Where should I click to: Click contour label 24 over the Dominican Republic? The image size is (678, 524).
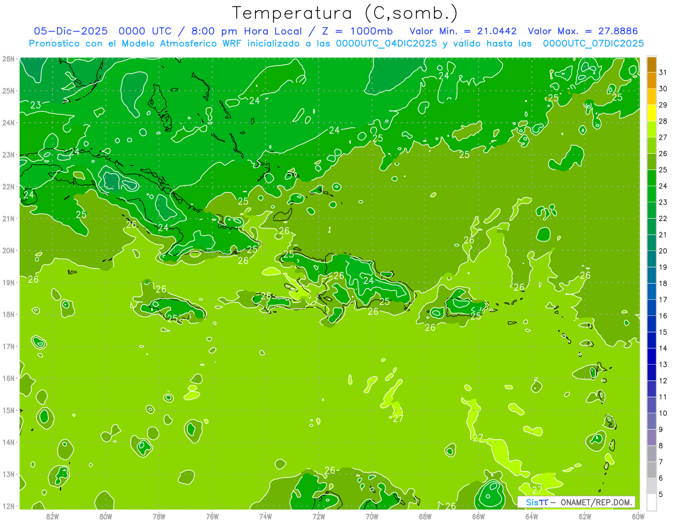click(x=368, y=280)
